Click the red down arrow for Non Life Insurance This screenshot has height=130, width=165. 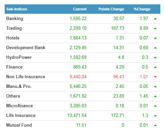coord(155,77)
